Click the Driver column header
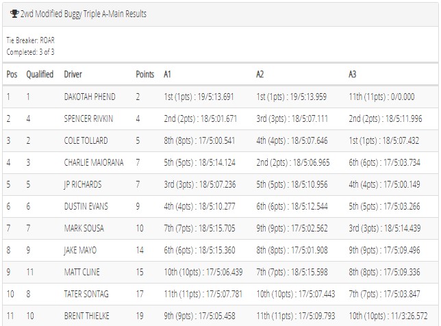Screen dimensions: 441x326 pyautogui.click(x=73, y=74)
